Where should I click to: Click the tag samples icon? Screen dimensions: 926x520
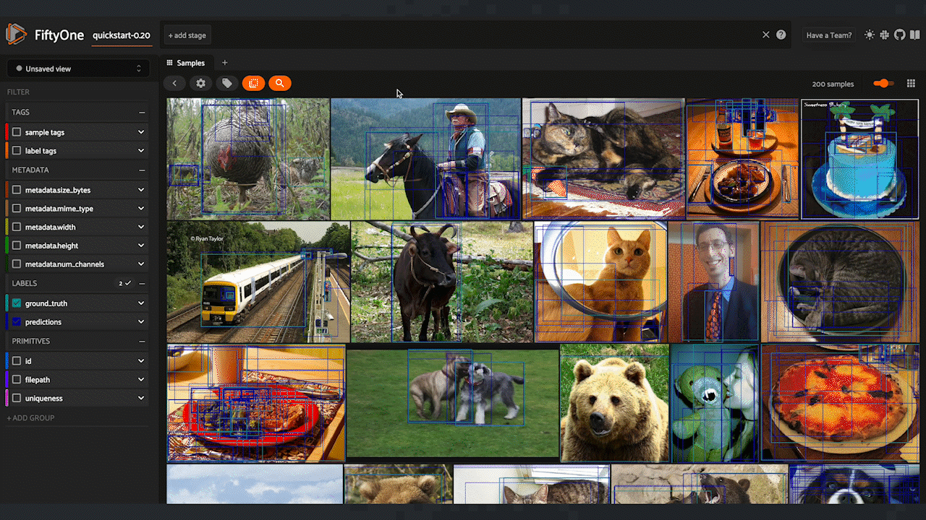[227, 83]
